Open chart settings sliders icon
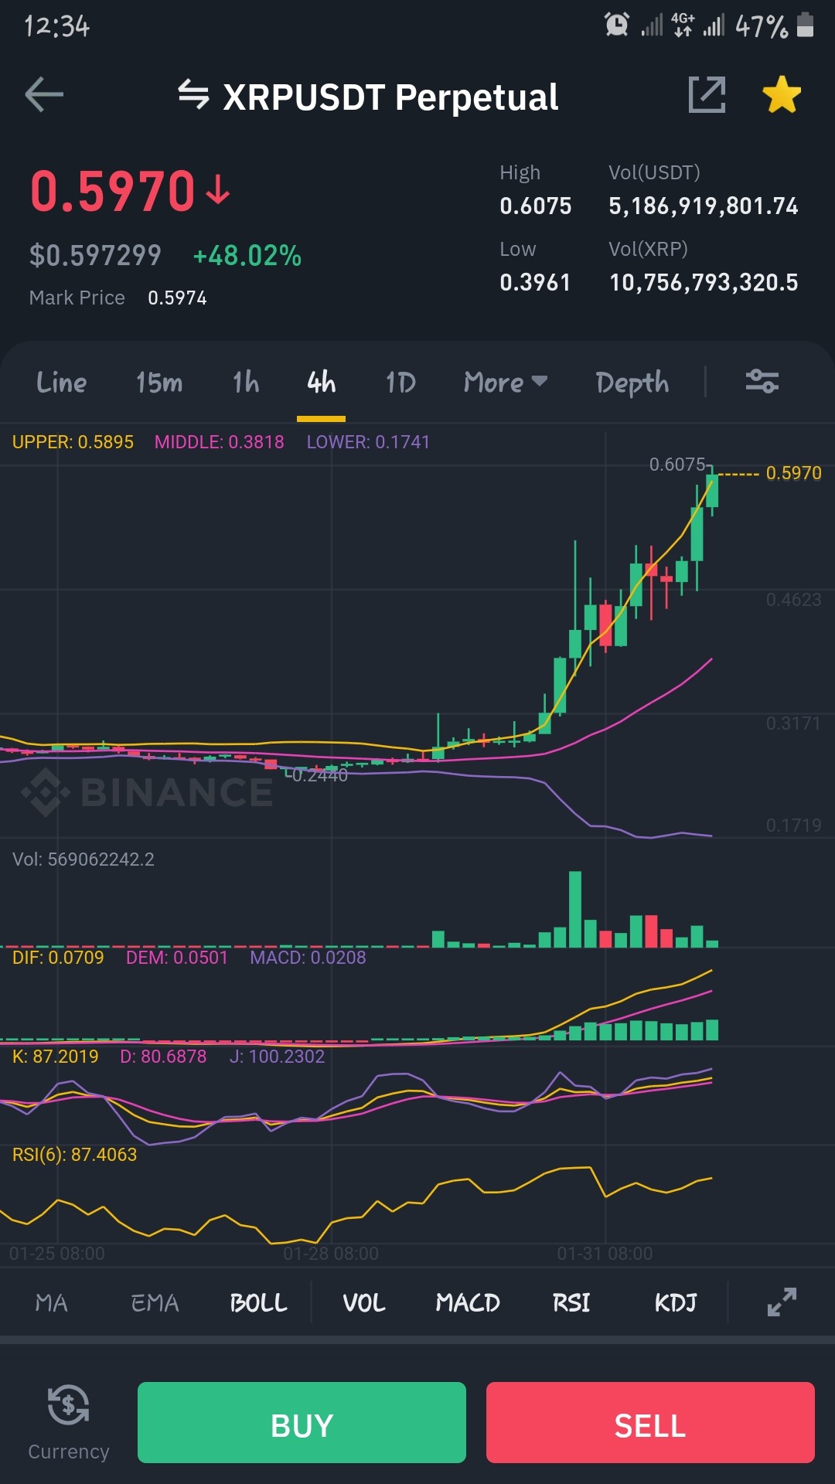The image size is (835, 1484). tap(762, 381)
